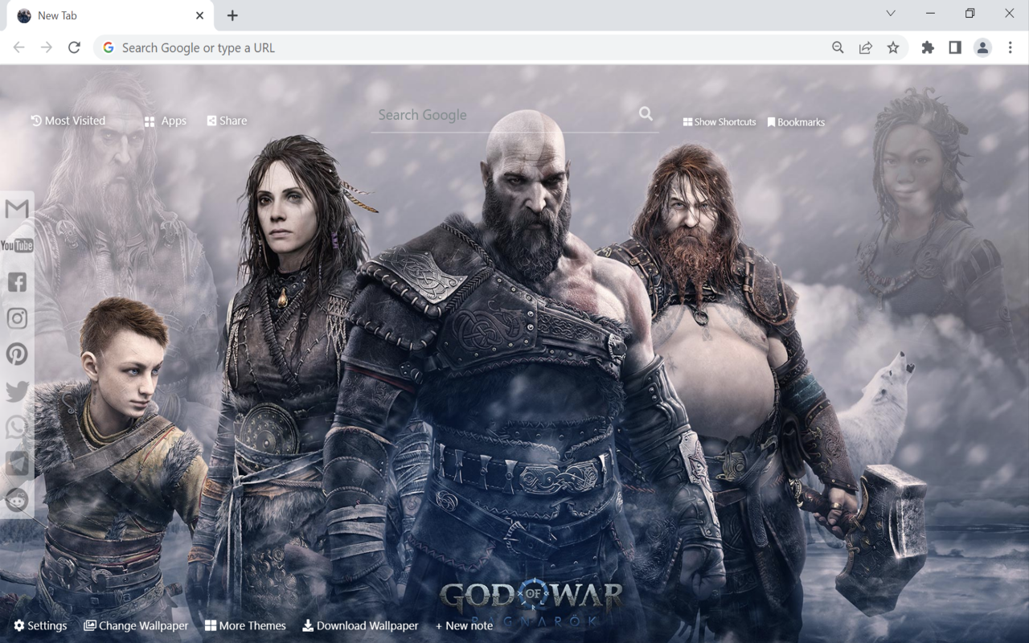Open Pinterest shortcut in sidebar
This screenshot has width=1029, height=643.
pyautogui.click(x=17, y=354)
